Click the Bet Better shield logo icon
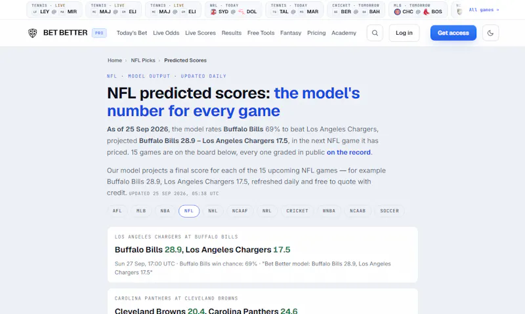The width and height of the screenshot is (525, 314). point(32,33)
